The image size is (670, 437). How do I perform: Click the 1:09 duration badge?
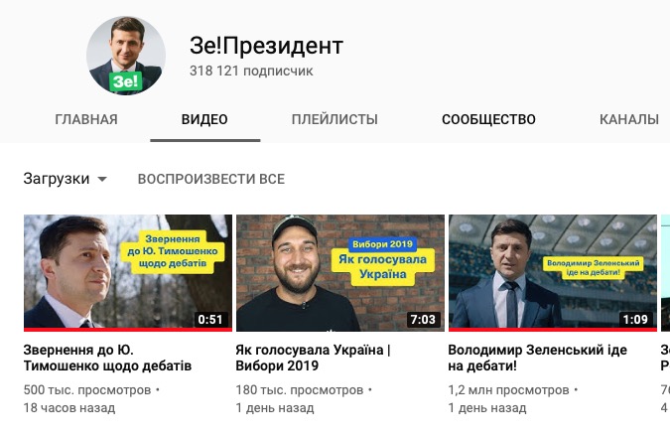[x=635, y=319]
